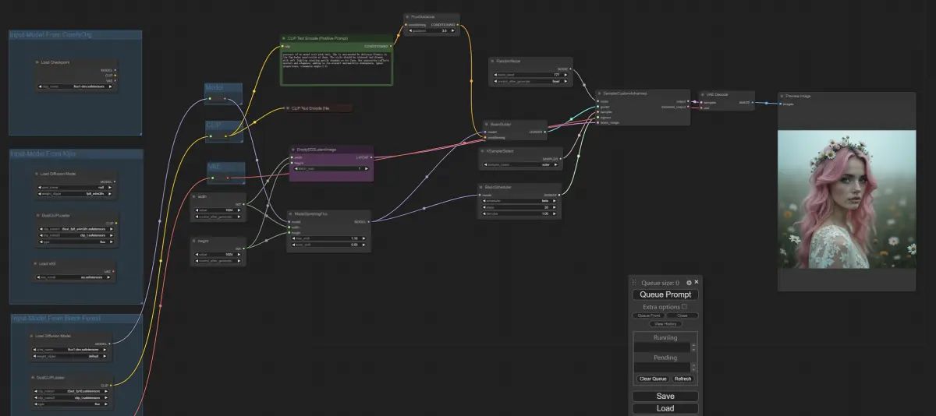Close the queue menu panel

(697, 282)
